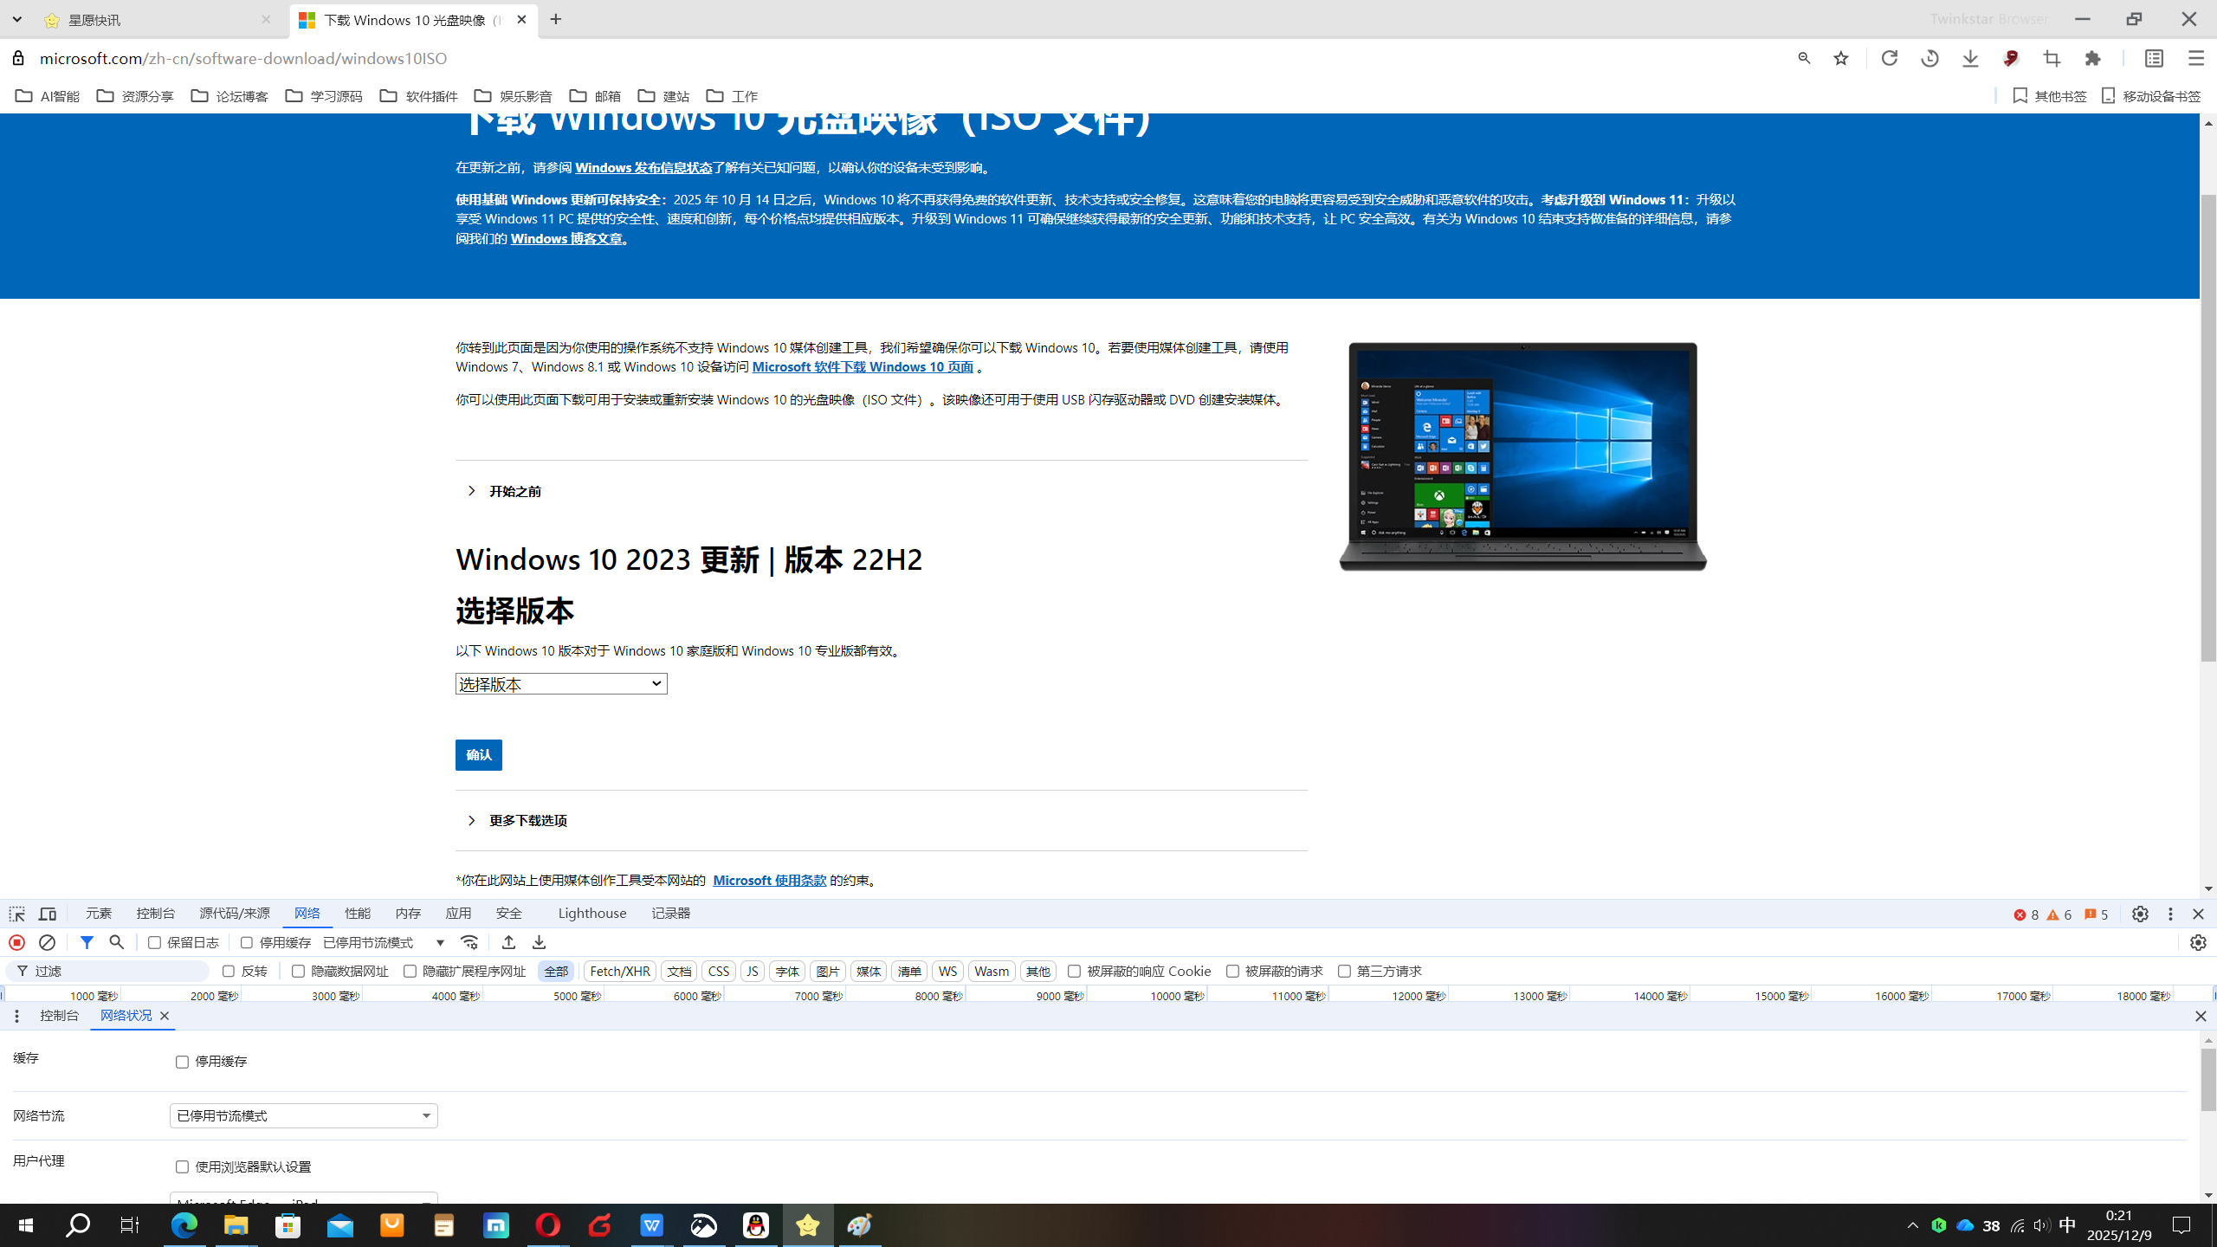The image size is (2217, 1247).
Task: Search within network requests
Action: [x=116, y=942]
